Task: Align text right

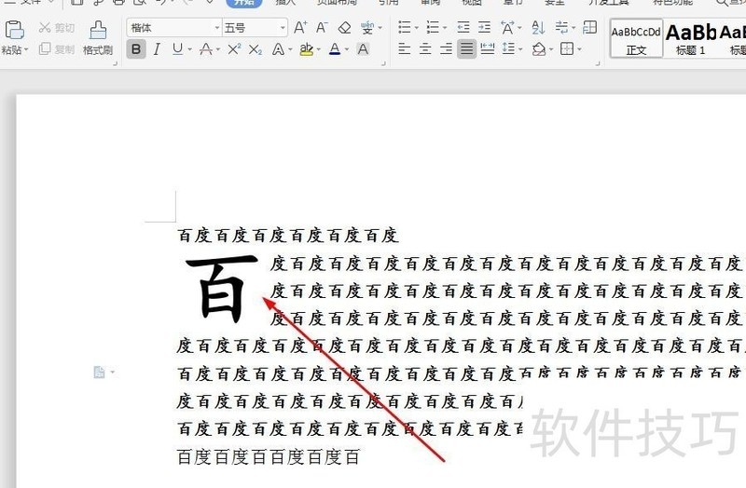Action: pyautogui.click(x=446, y=48)
